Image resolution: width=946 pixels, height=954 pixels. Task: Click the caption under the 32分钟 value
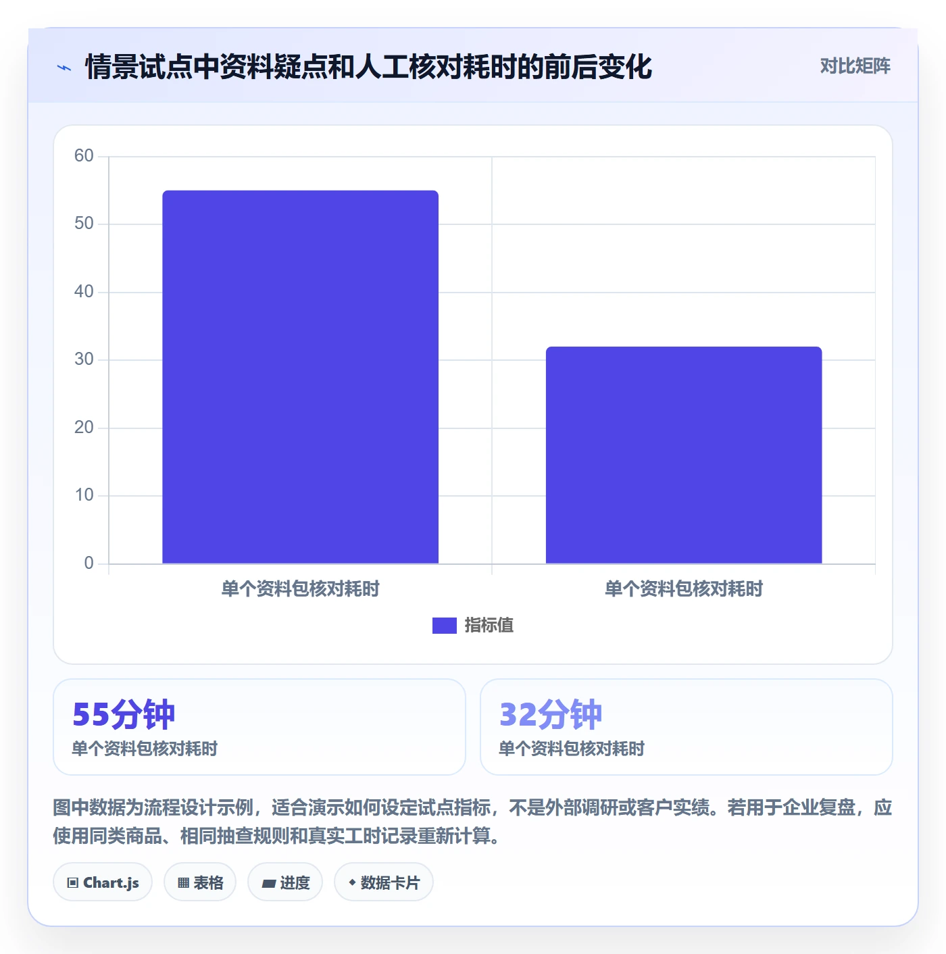pos(572,749)
